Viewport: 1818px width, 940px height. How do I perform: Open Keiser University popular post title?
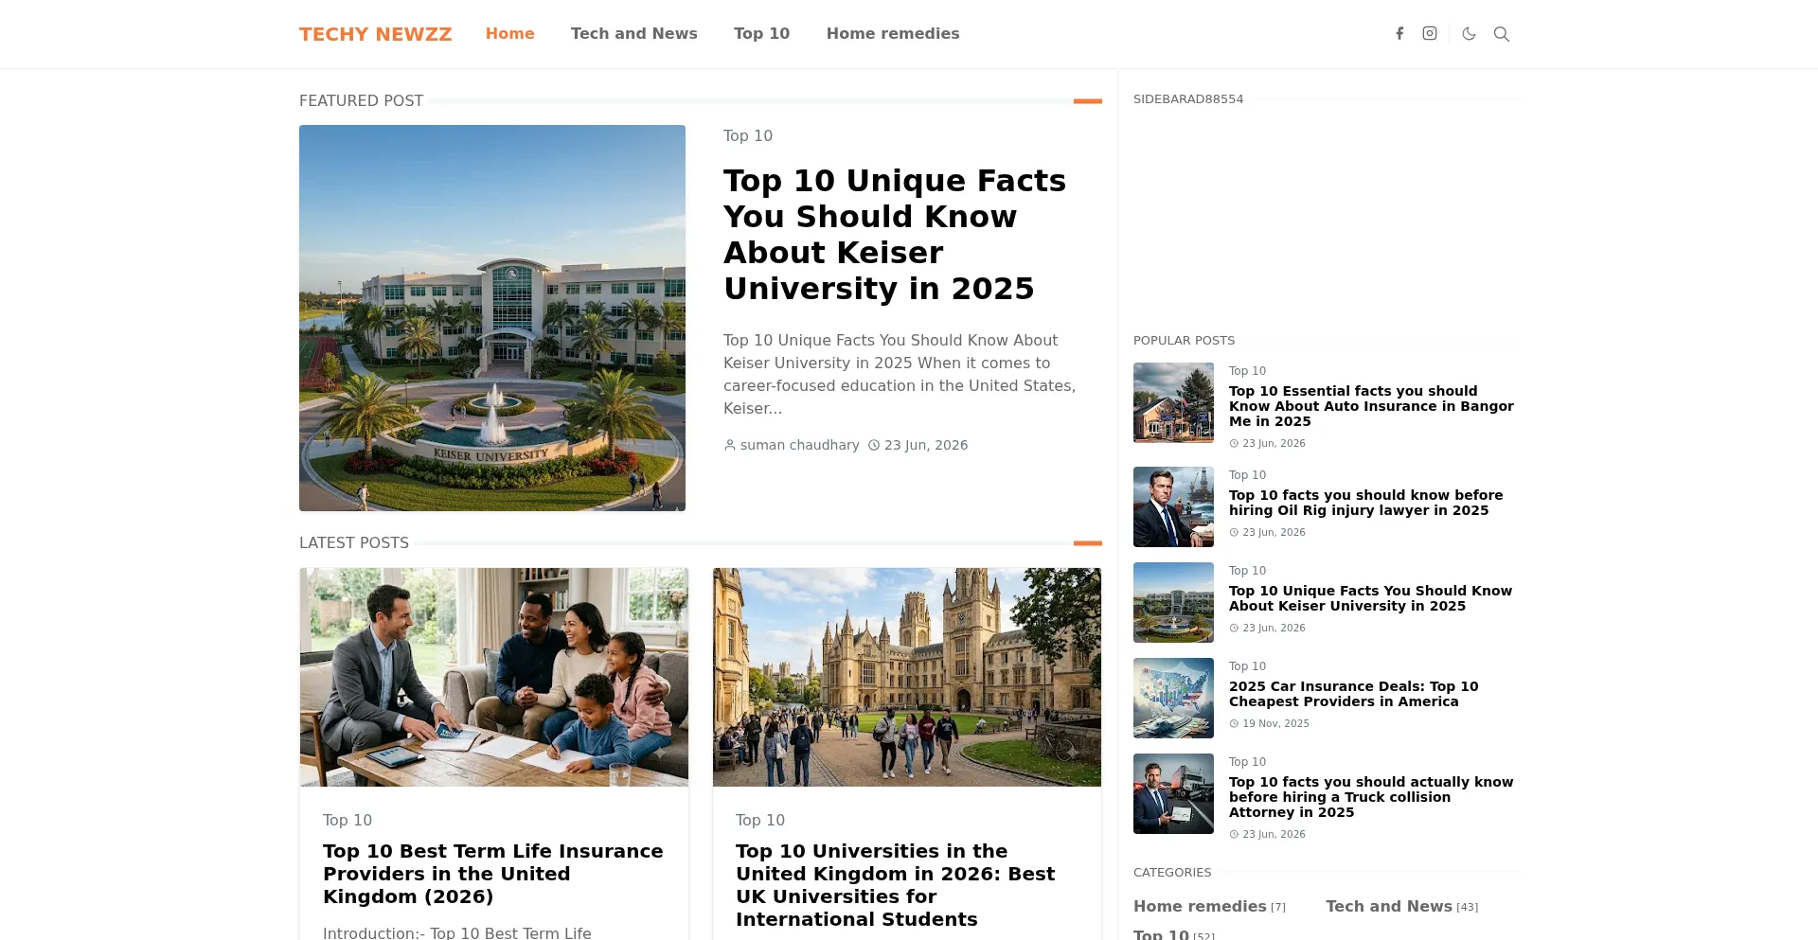(x=1370, y=598)
